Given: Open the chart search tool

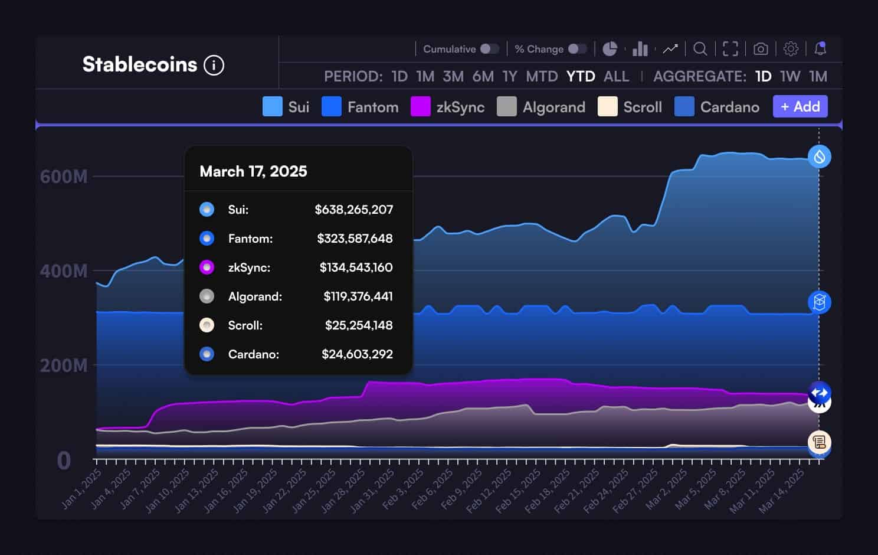Looking at the screenshot, I should [700, 48].
